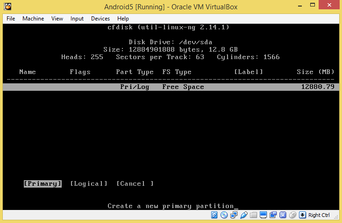This screenshot has height=223, width=342.
Task: Select the Pri/Log Free Space row
Action: (171, 87)
